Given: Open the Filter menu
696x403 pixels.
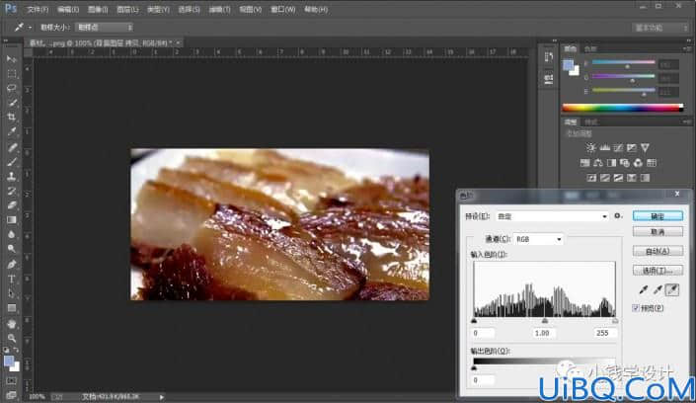Looking at the screenshot, I should point(220,9).
